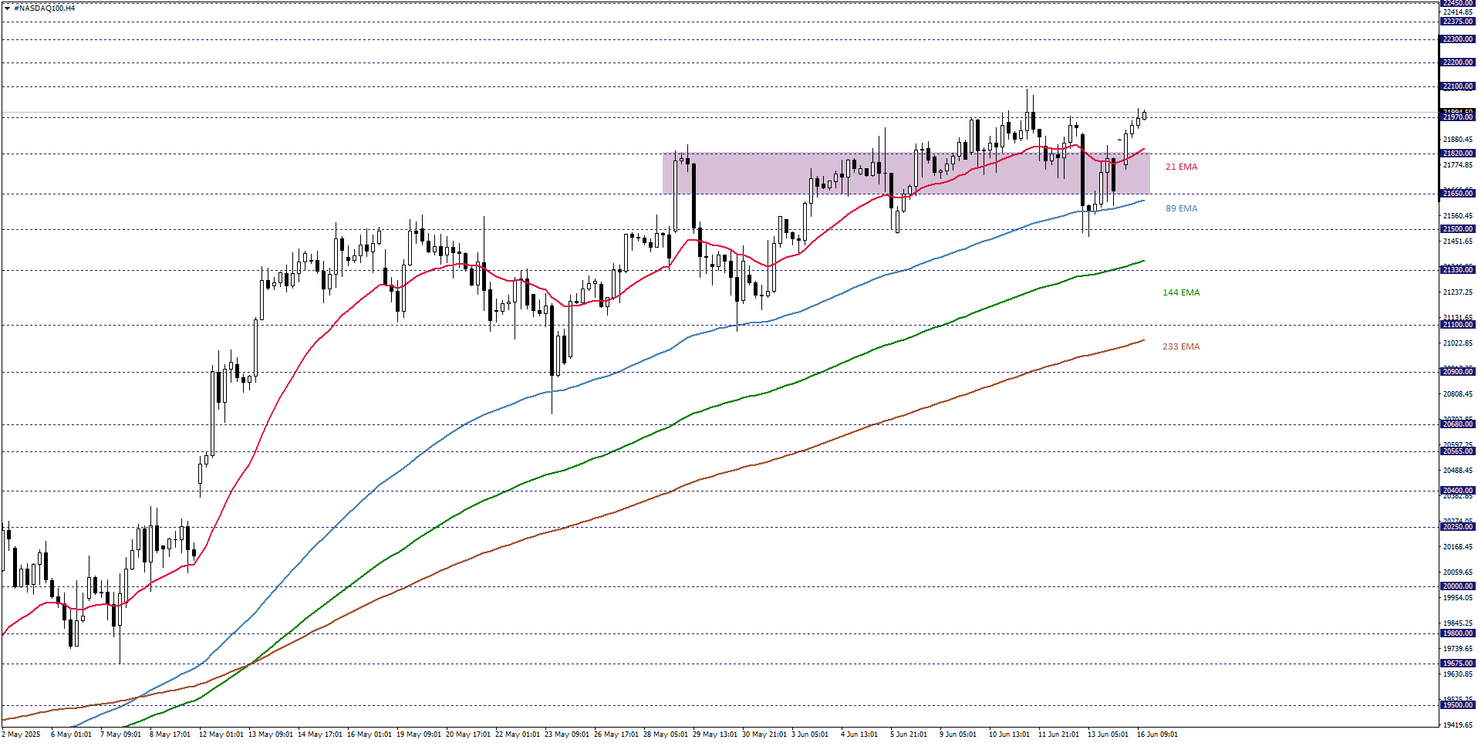Viewport: 1478px width, 743px height.
Task: Click the 20 May 17:01 time label
Action: (468, 735)
